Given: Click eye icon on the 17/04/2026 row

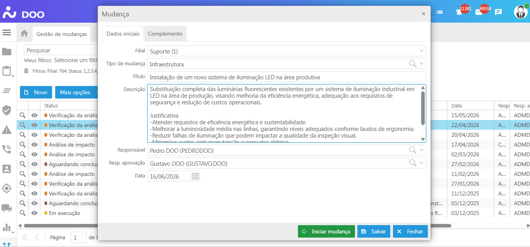Looking at the screenshot, I should click(x=34, y=145).
